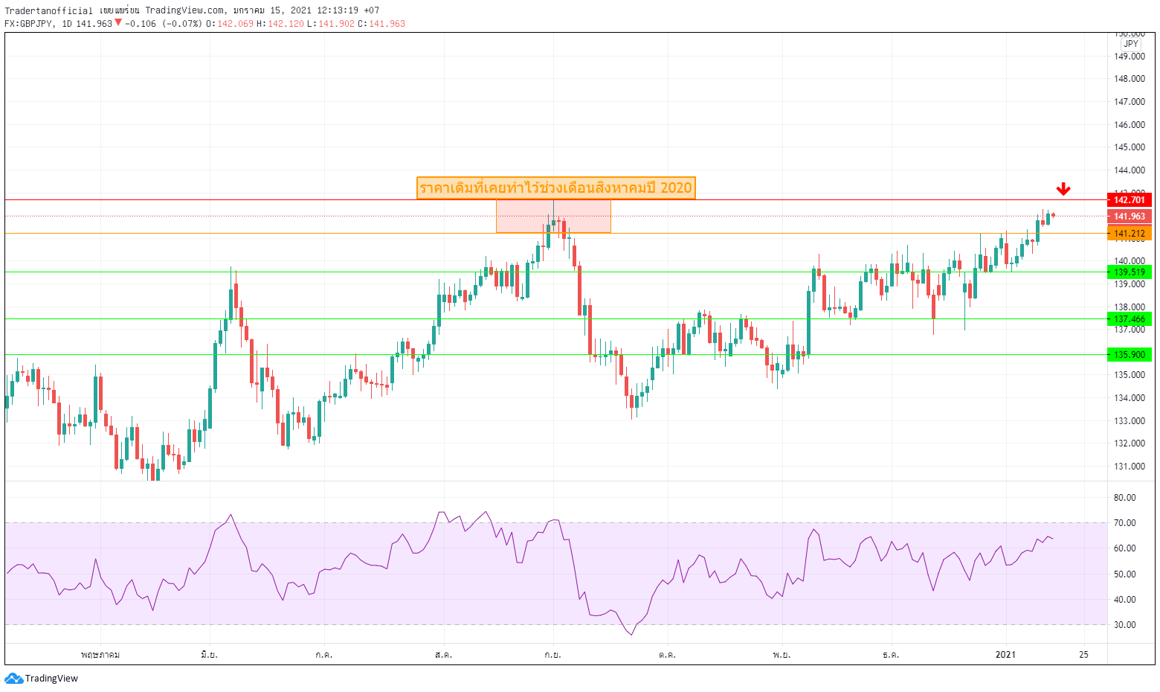Click the 145.000 price scale value

tap(1129, 147)
